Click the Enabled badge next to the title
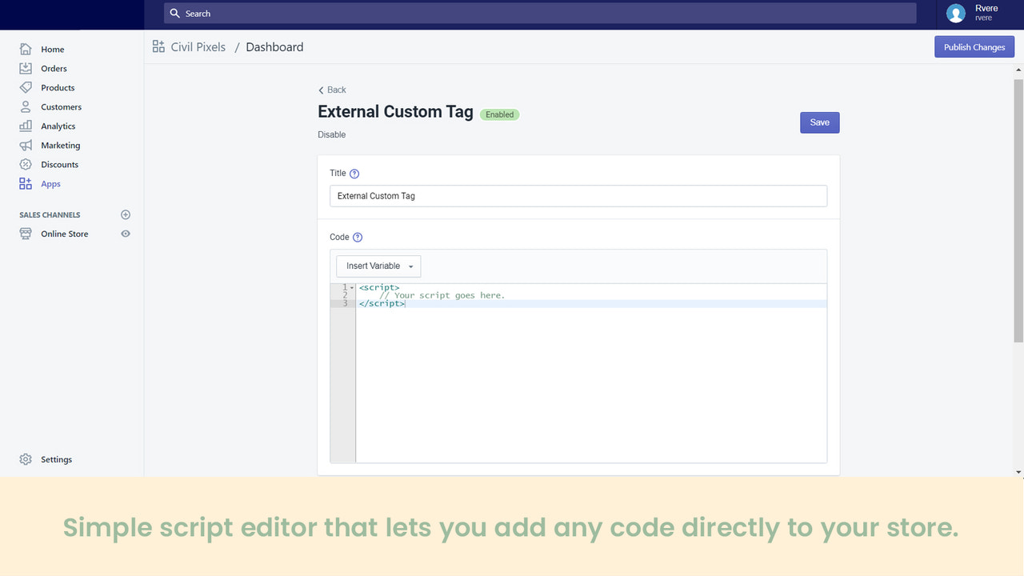Image resolution: width=1024 pixels, height=576 pixels. pos(499,114)
